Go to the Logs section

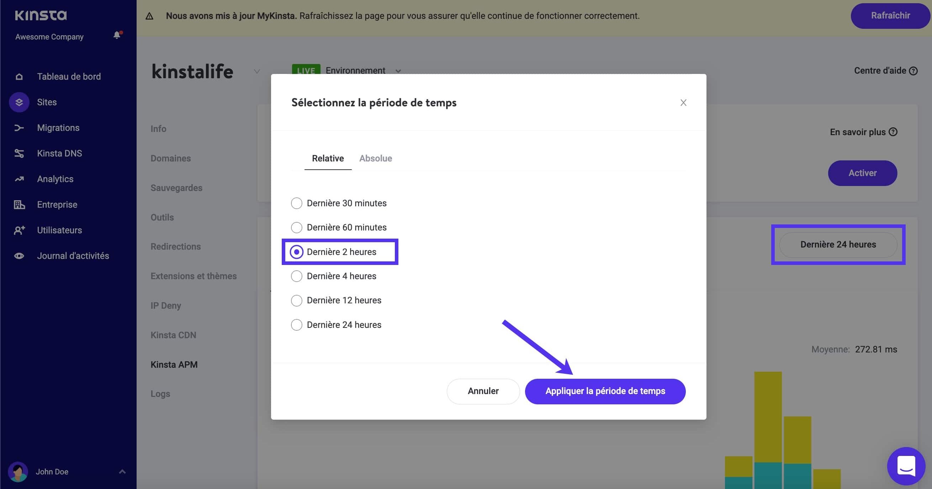pos(160,394)
